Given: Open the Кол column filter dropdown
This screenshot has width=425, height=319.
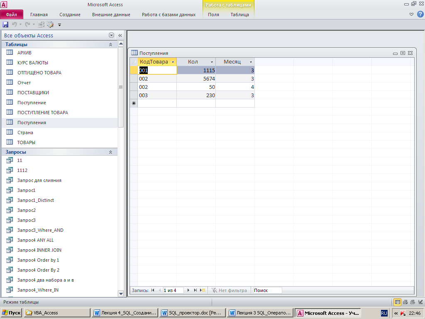Looking at the screenshot, I should tap(212, 62).
